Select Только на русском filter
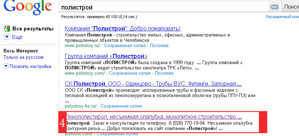The width and height of the screenshot is (299, 136). [x=23, y=57]
